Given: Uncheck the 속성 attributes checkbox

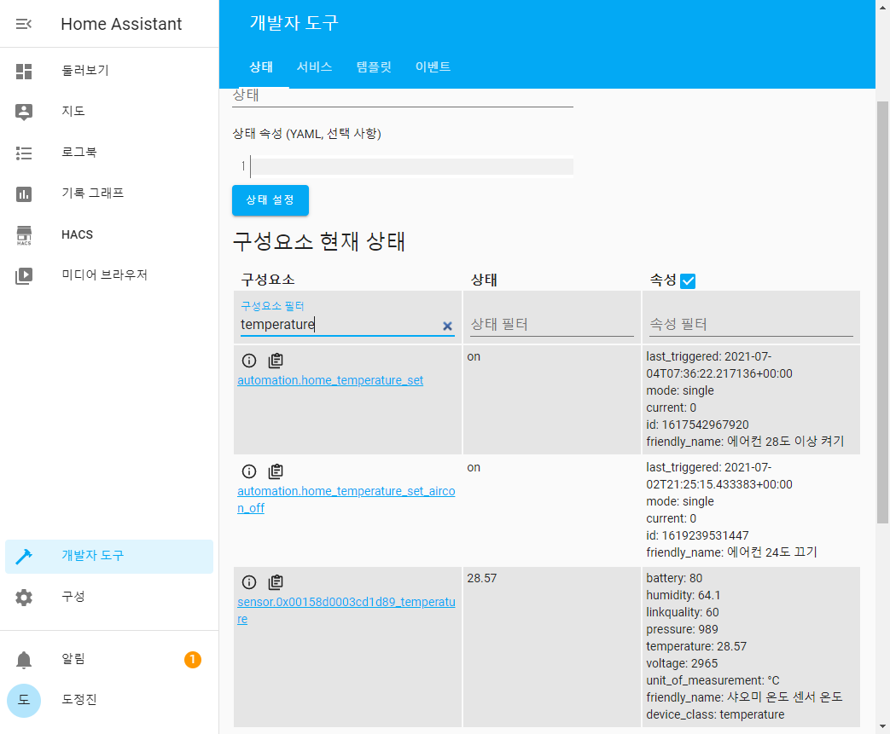Looking at the screenshot, I should point(688,280).
